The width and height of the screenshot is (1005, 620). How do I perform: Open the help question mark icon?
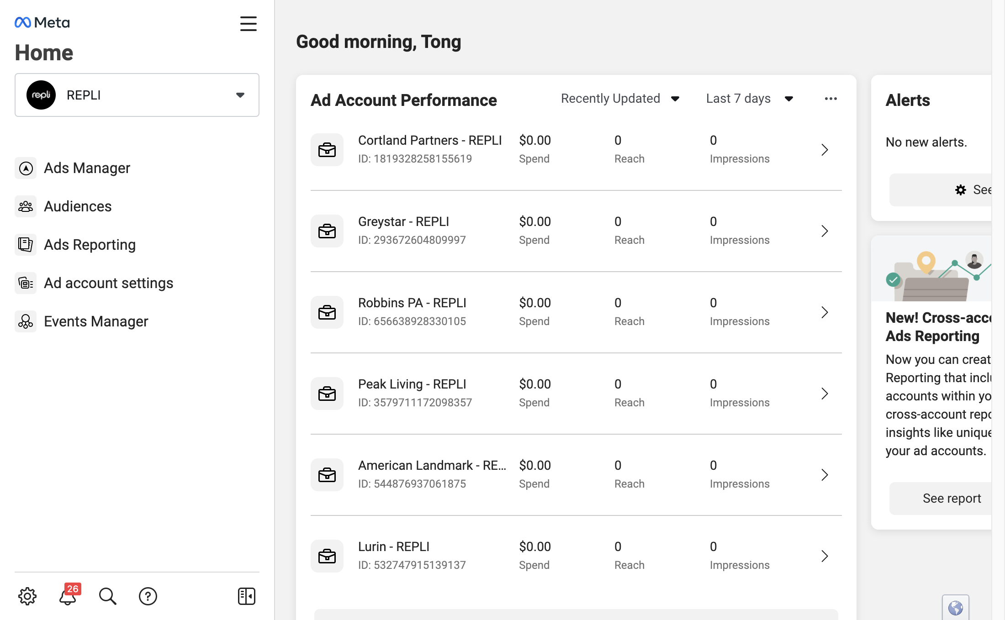coord(148,596)
